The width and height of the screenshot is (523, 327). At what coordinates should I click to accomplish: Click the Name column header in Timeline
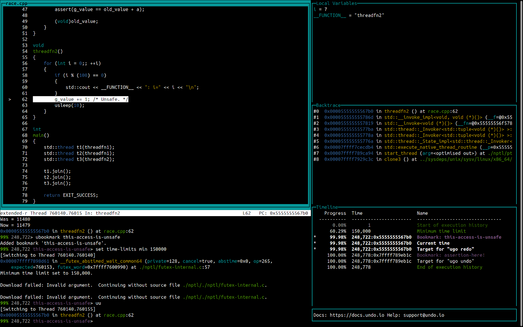[x=422, y=213]
